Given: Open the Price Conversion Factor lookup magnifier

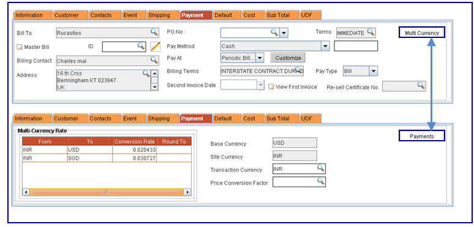Looking at the screenshot, I should 321,181.
